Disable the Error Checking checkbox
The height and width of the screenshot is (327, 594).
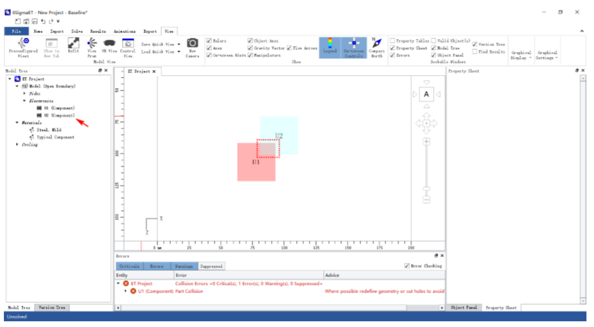point(407,266)
